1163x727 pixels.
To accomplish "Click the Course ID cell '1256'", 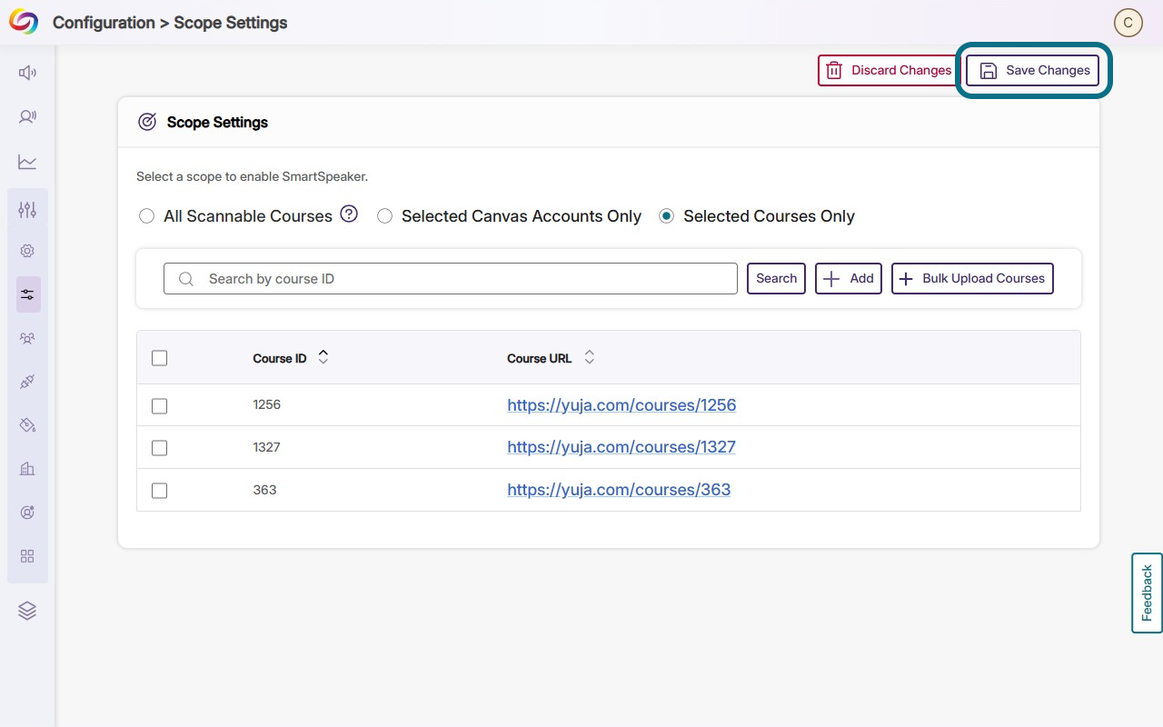I will coord(267,404).
